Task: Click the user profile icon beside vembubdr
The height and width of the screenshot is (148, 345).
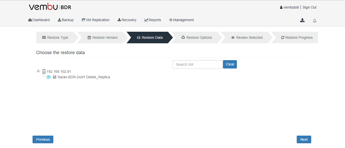Action: 281,7
